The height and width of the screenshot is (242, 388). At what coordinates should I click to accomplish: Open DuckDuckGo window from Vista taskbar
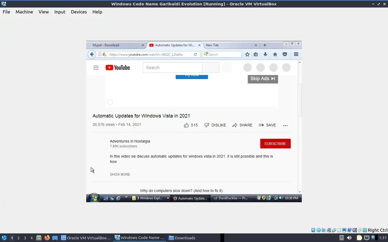(x=231, y=198)
